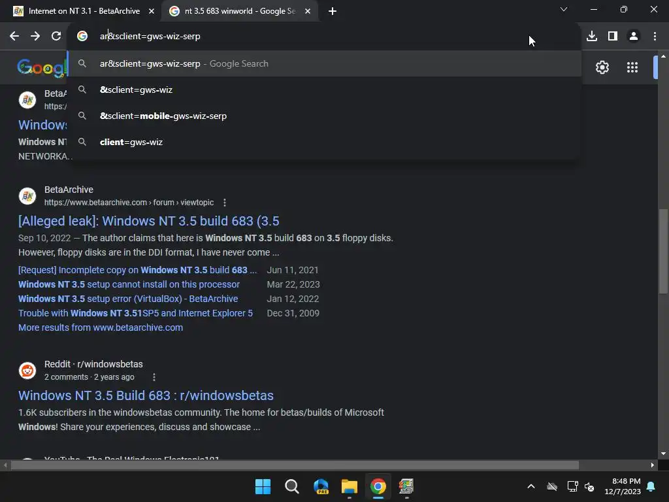669x502 pixels.
Task: Click the muted volume tray icon
Action: click(589, 486)
